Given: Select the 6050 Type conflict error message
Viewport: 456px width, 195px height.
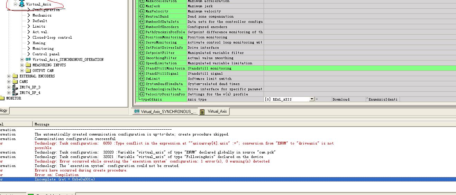Looking at the screenshot, I should click(184, 145).
